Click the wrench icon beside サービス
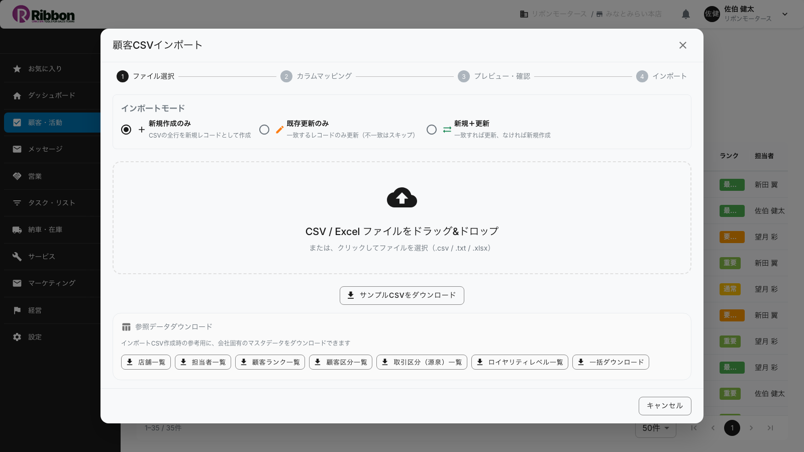804x452 pixels. pos(17,257)
